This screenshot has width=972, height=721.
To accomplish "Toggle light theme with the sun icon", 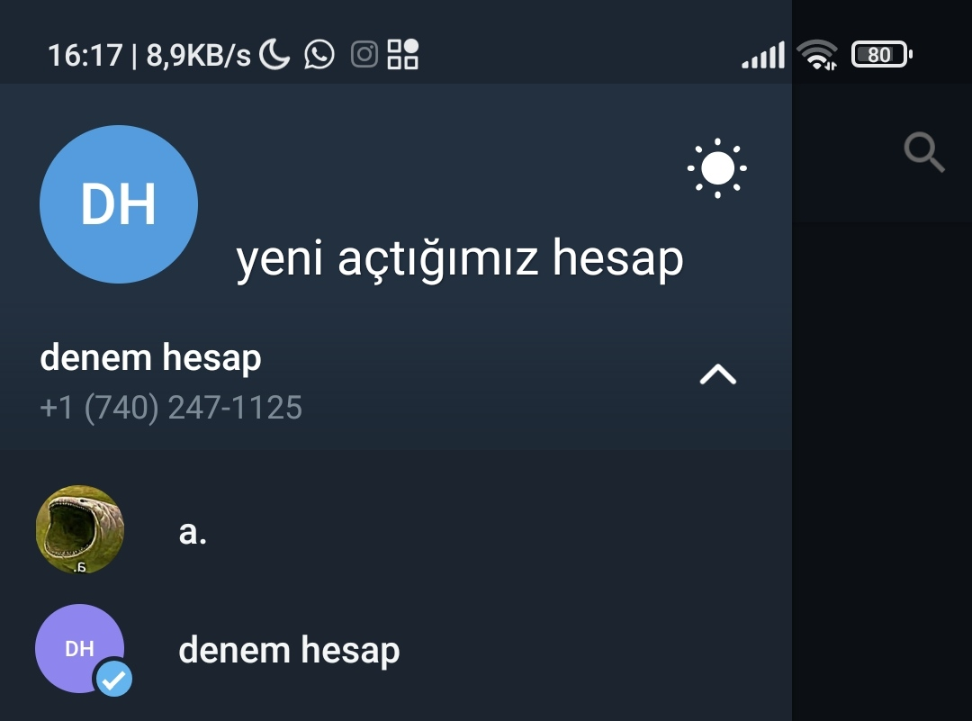I will tap(717, 168).
